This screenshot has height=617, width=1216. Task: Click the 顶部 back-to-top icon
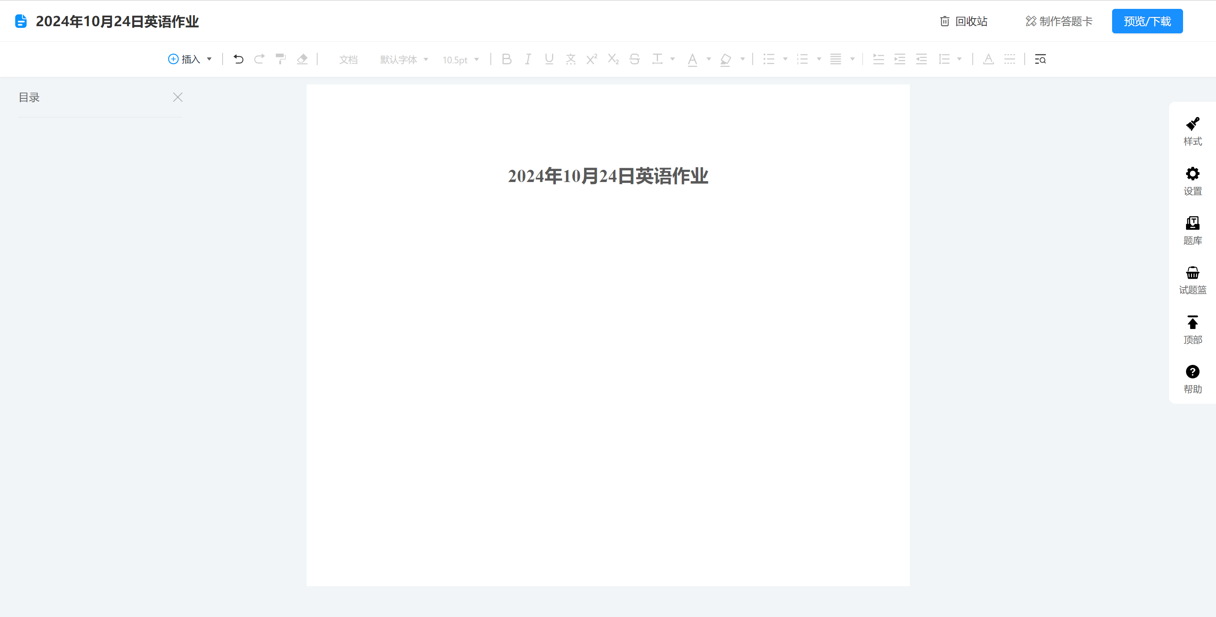point(1192,330)
